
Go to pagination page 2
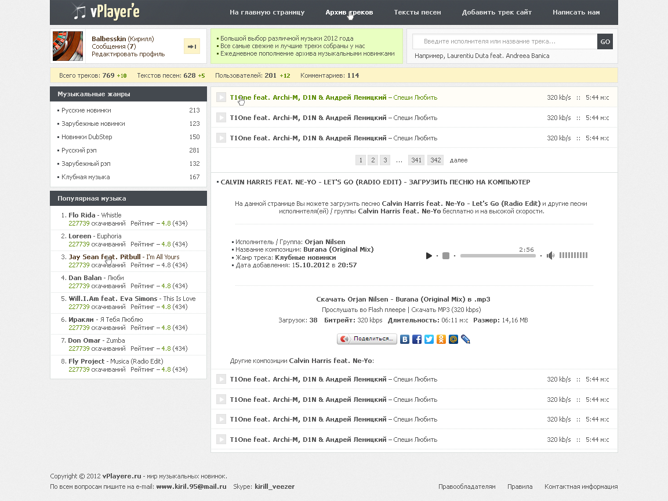click(x=373, y=160)
